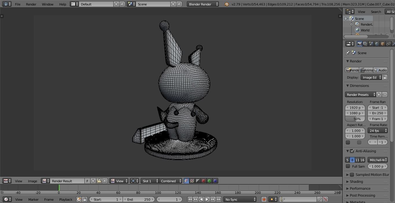Screen dimensions: 395x203
Task: Select the Object properties tab icon
Action: pyautogui.click(x=383, y=44)
